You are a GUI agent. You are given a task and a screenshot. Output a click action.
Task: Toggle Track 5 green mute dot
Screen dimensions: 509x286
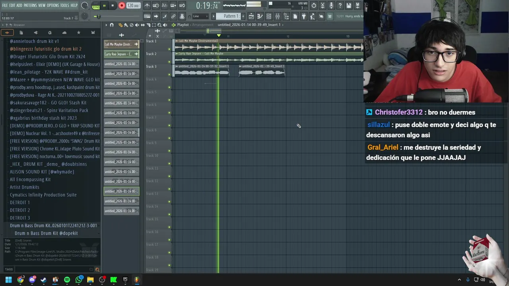pos(169,100)
